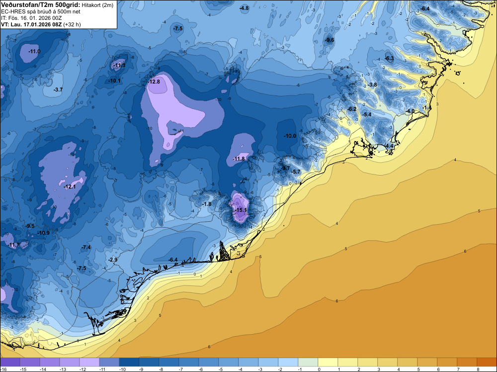497x372 pixels.
Task: Click the -4.8 value at the top edge
Action: click(x=244, y=8)
